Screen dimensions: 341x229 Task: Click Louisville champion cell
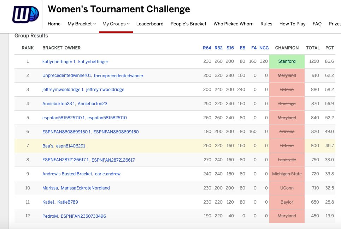[x=287, y=160]
